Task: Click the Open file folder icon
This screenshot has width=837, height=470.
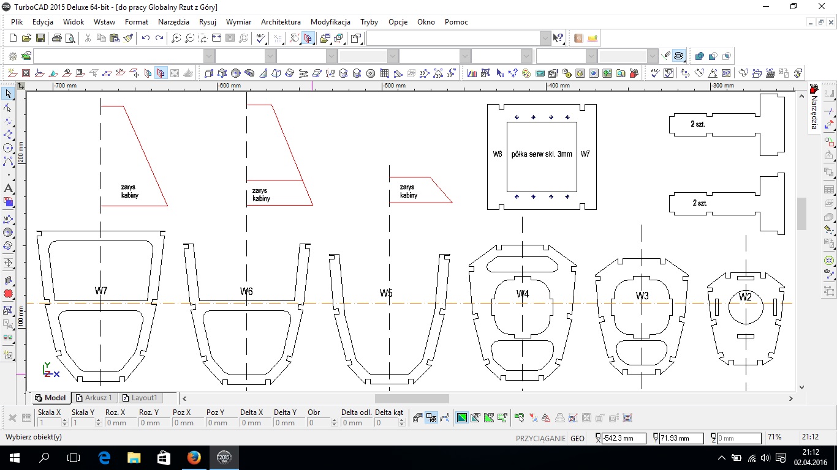Action: [27, 38]
